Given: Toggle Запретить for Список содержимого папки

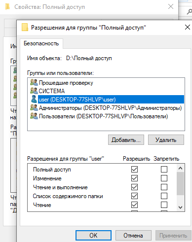Looking at the screenshot, I should pyautogui.click(x=164, y=196).
